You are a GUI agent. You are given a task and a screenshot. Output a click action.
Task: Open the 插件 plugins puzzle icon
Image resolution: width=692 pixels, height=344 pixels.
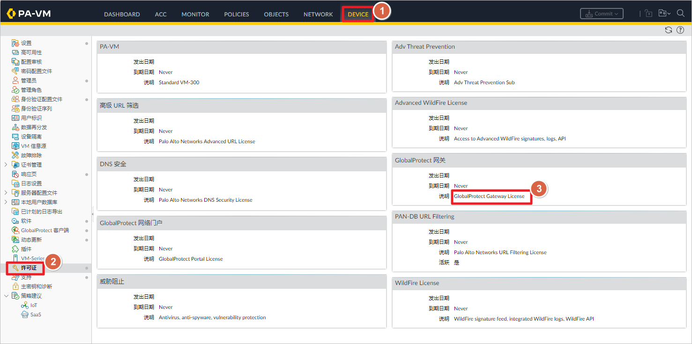point(15,249)
